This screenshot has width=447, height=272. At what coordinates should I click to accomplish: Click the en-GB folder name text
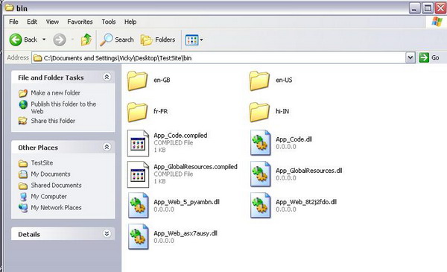[x=162, y=80]
